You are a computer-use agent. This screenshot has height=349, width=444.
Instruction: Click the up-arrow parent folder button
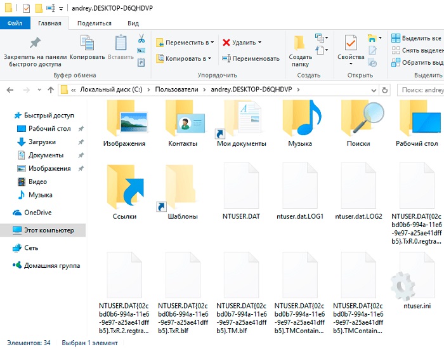[x=51, y=90]
